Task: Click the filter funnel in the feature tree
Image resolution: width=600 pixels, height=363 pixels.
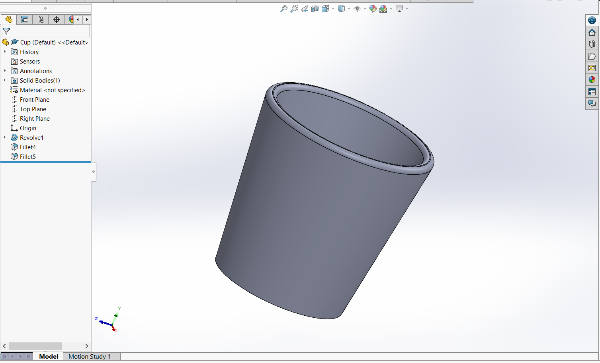Action: 7,31
